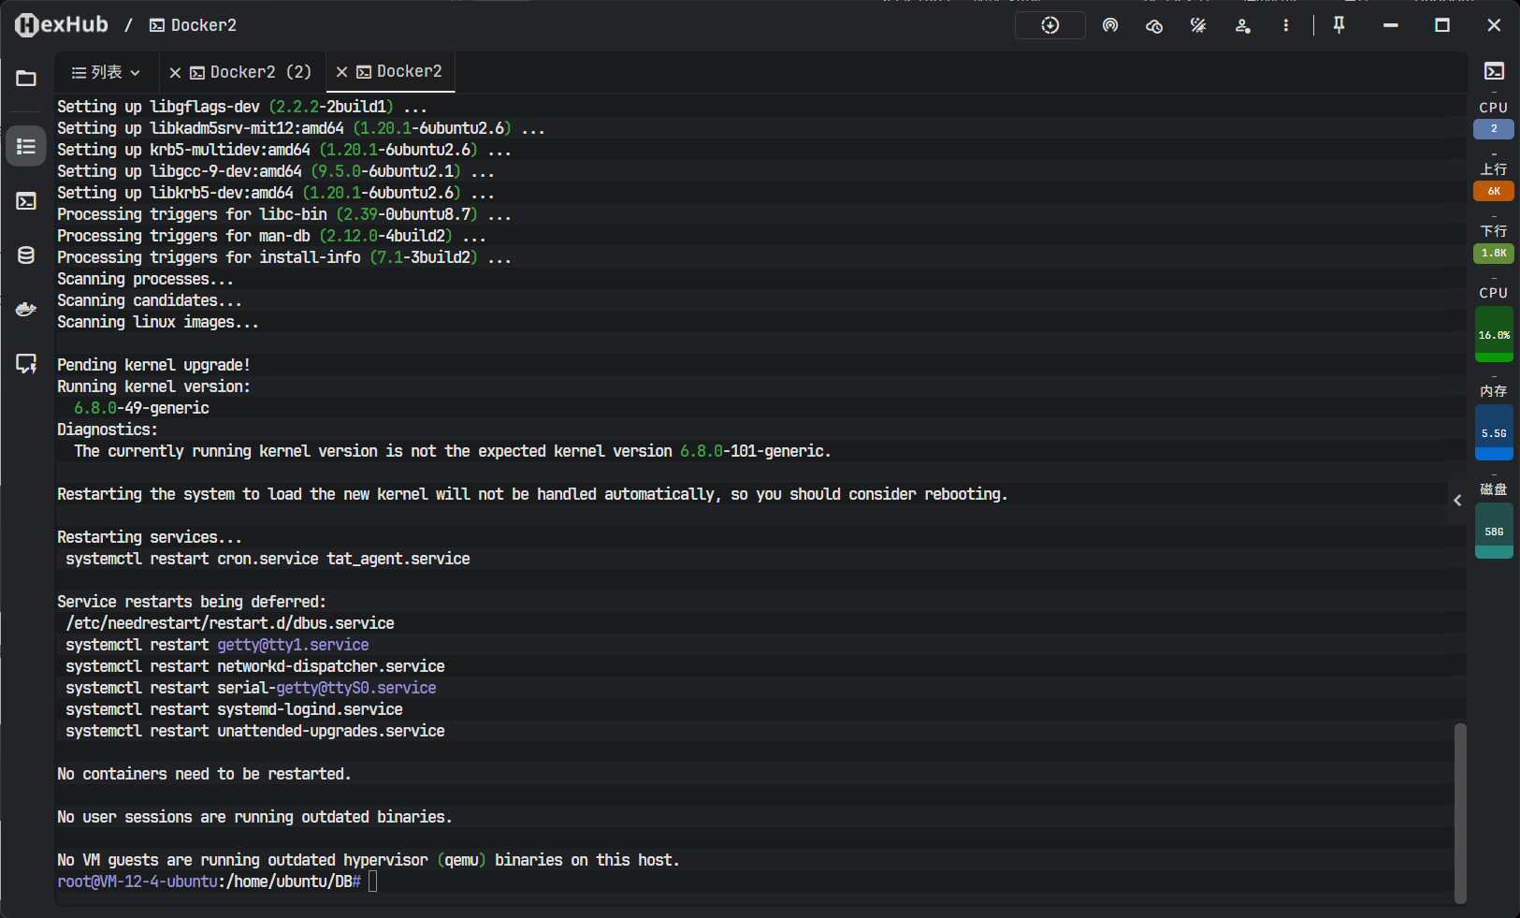Image resolution: width=1520 pixels, height=918 pixels.
Task: Click the unattended-upgrades.service line
Action: pos(255,731)
